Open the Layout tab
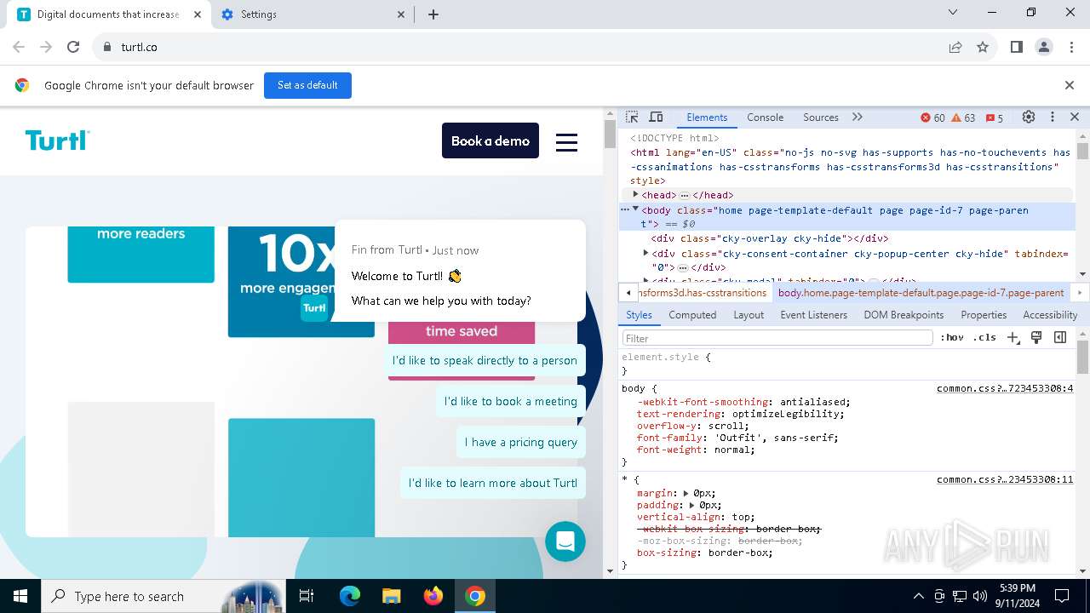 [x=749, y=315]
